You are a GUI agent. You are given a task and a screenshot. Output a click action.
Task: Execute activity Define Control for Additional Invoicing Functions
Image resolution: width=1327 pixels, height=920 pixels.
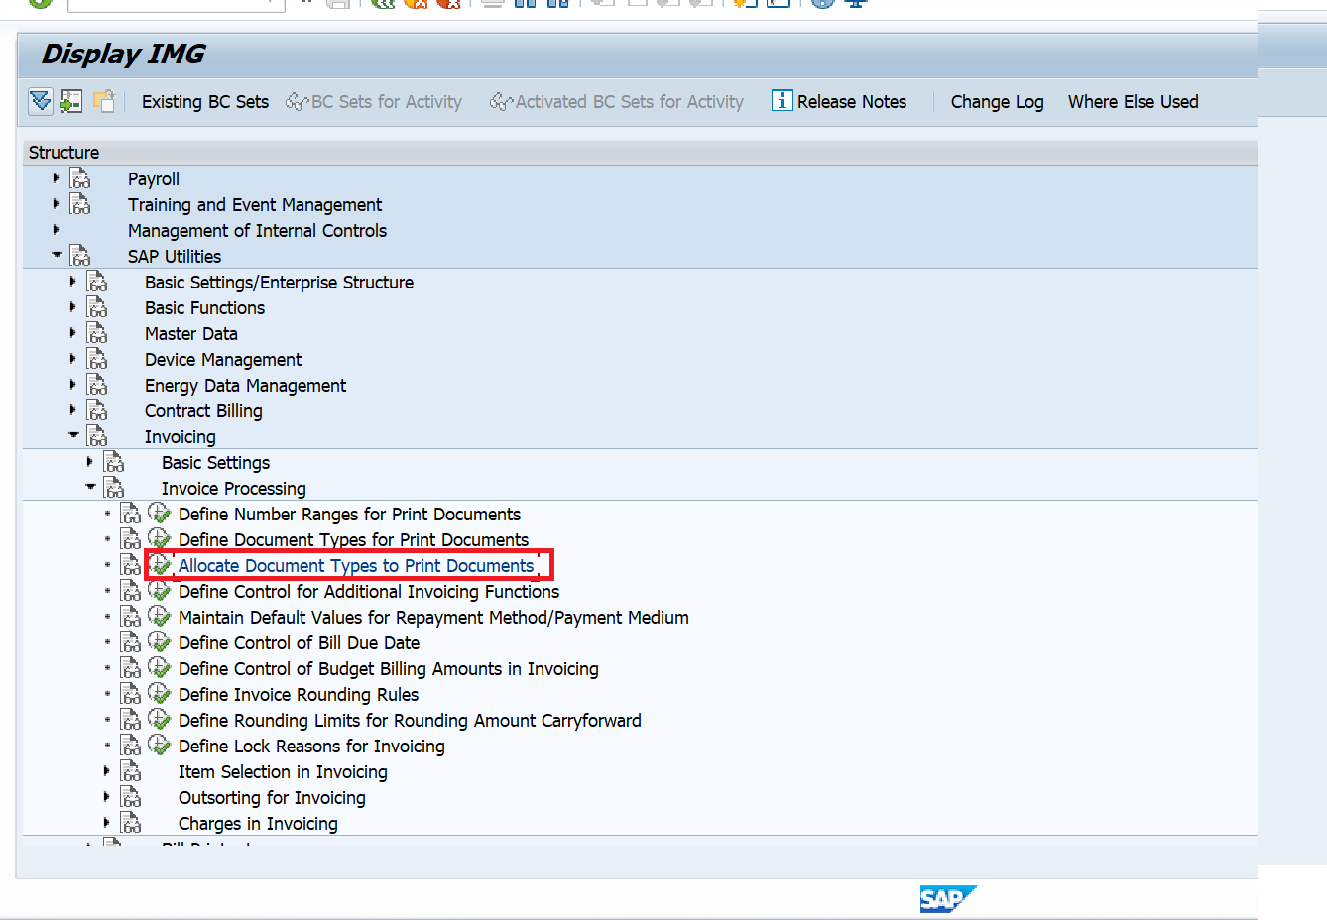[x=160, y=591]
